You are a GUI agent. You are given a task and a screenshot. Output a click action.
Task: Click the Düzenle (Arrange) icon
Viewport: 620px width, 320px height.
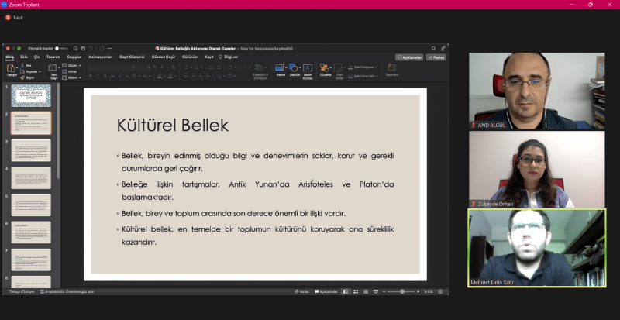click(x=324, y=68)
